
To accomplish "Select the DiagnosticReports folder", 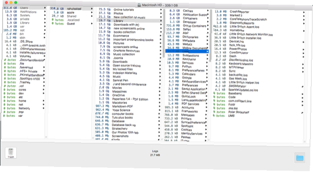I will click(x=259, y=23).
